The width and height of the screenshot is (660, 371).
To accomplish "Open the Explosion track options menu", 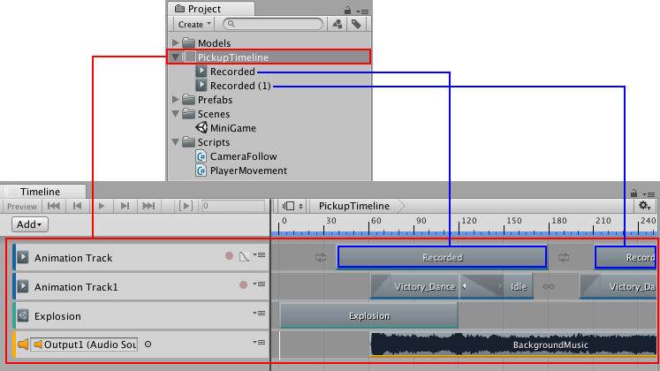I will (x=259, y=313).
